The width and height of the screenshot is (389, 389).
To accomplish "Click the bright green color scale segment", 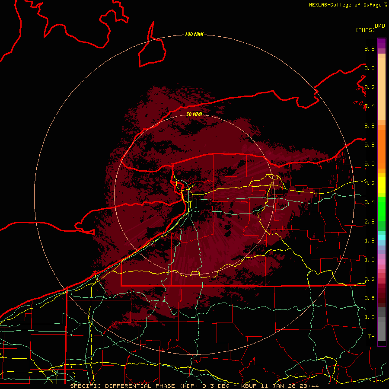I will click(x=382, y=208).
